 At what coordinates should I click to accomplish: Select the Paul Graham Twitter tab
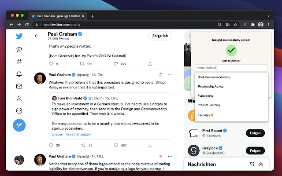(58, 16)
